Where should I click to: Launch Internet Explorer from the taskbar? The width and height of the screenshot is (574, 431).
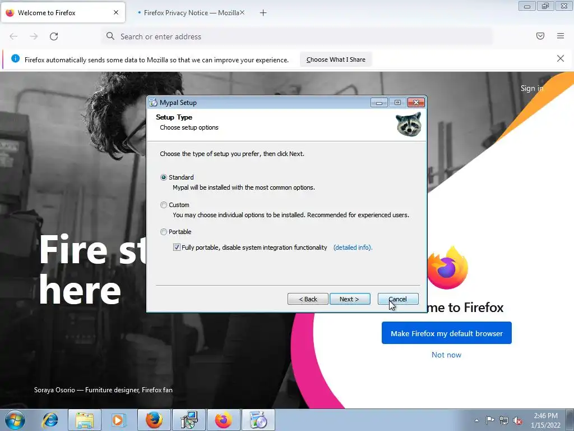click(50, 420)
